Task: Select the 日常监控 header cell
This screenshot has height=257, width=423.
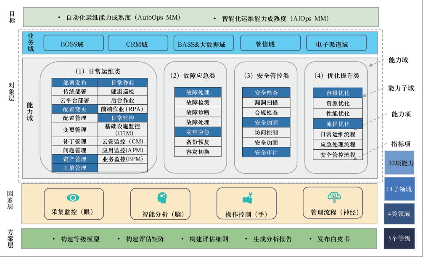Action: (123, 118)
